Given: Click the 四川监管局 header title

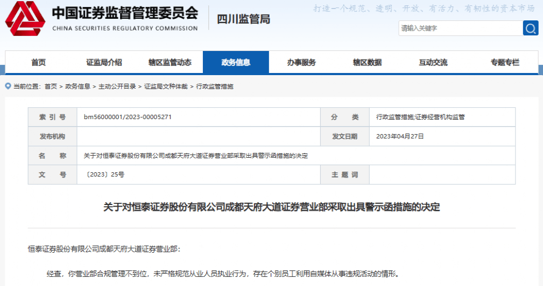Looking at the screenshot, I should tap(243, 20).
